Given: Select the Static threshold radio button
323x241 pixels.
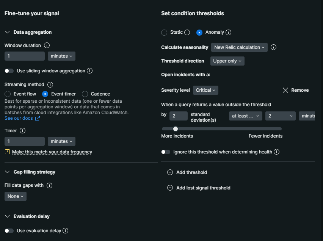Looking at the screenshot, I should pyautogui.click(x=164, y=33).
